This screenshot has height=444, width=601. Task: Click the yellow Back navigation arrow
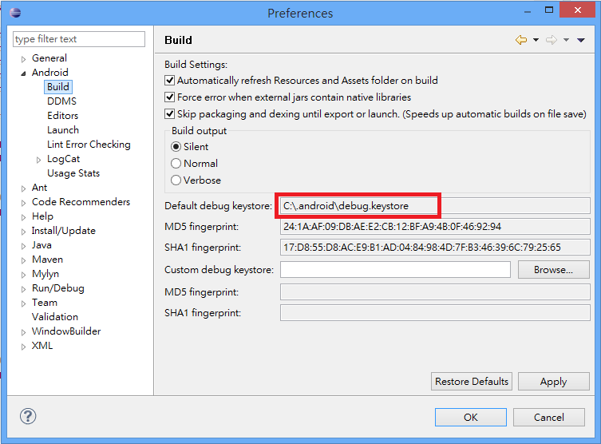click(521, 40)
